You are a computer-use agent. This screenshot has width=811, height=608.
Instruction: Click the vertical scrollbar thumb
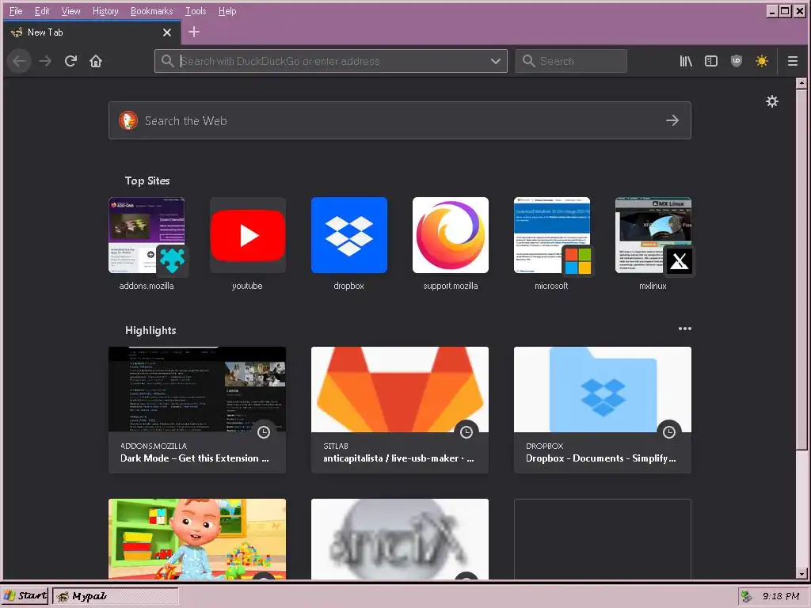coord(801,269)
